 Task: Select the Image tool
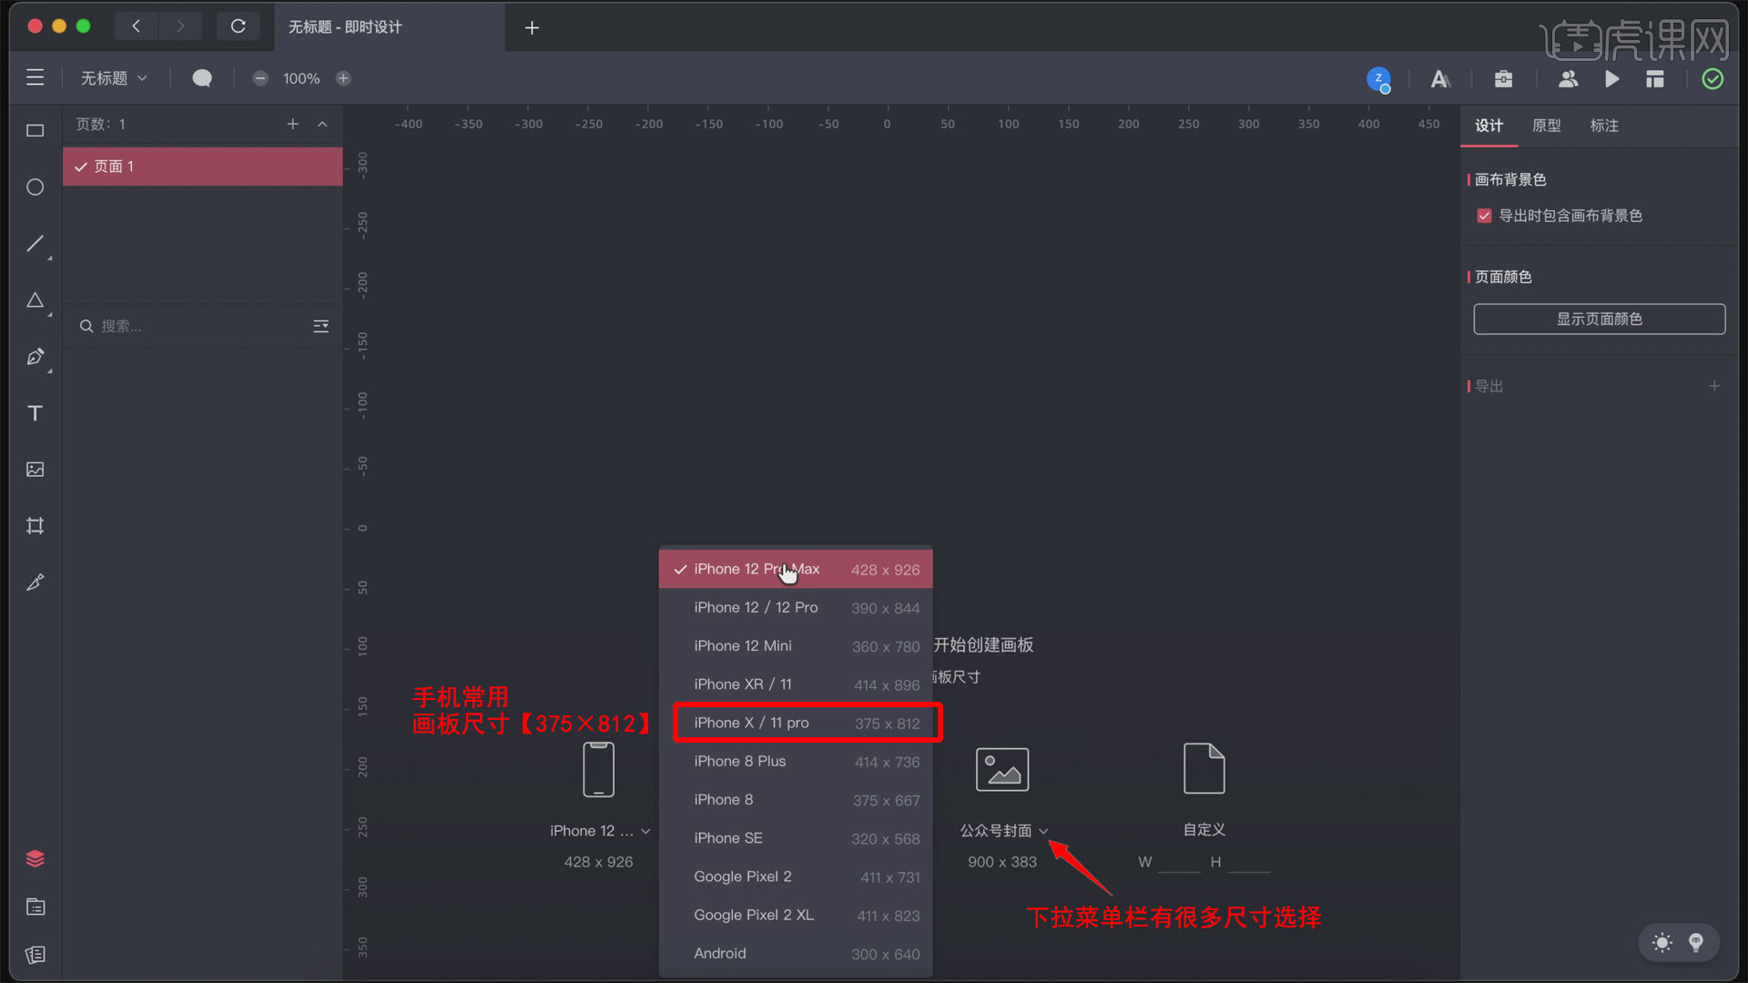point(35,470)
